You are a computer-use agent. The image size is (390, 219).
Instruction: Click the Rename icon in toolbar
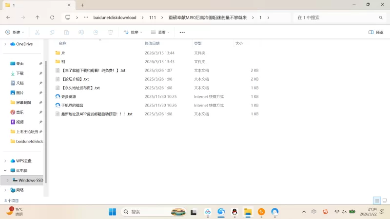pyautogui.click(x=81, y=32)
